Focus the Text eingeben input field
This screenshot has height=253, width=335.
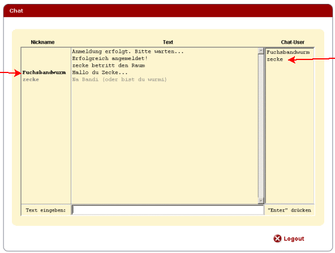click(x=167, y=210)
